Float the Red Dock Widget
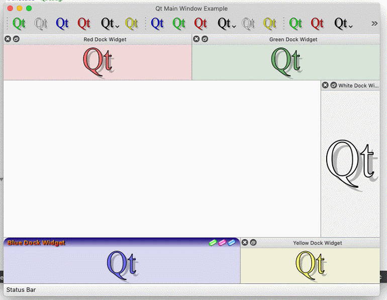 [x=16, y=39]
